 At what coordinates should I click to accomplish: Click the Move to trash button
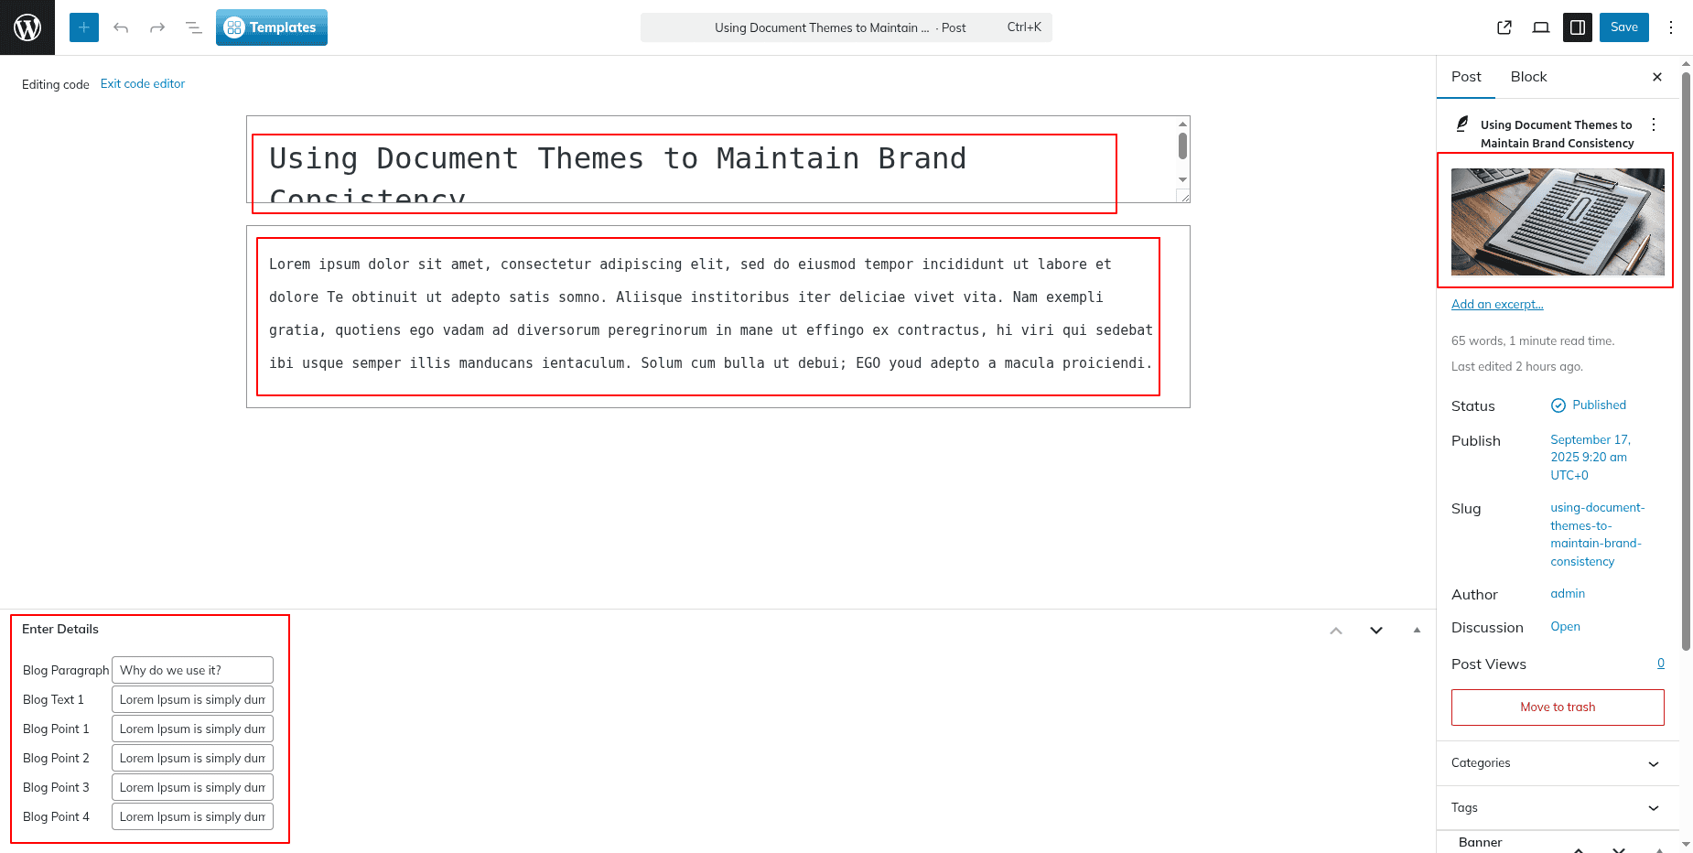(1558, 707)
